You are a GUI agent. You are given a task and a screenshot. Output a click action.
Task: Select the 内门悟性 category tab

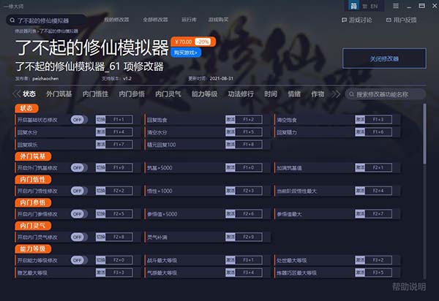[95, 94]
